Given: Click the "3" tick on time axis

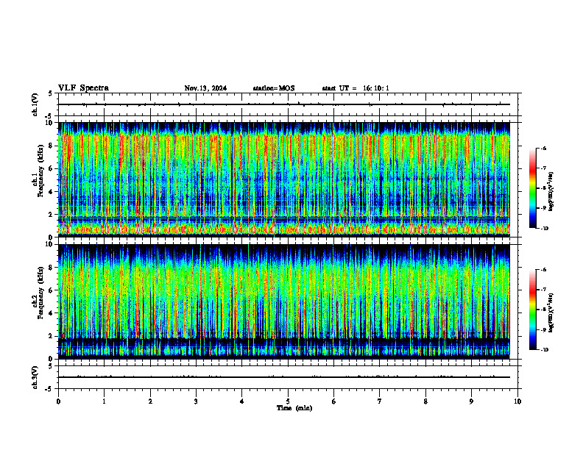Looking at the screenshot, I should click(196, 401).
